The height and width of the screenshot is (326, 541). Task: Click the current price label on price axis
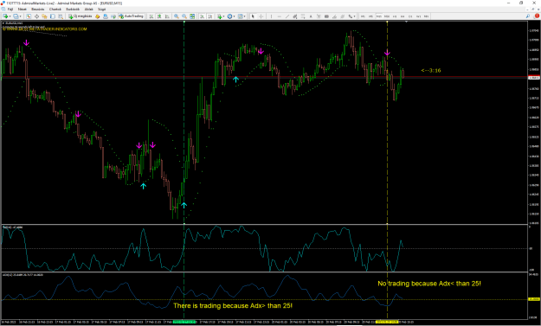[x=534, y=78]
